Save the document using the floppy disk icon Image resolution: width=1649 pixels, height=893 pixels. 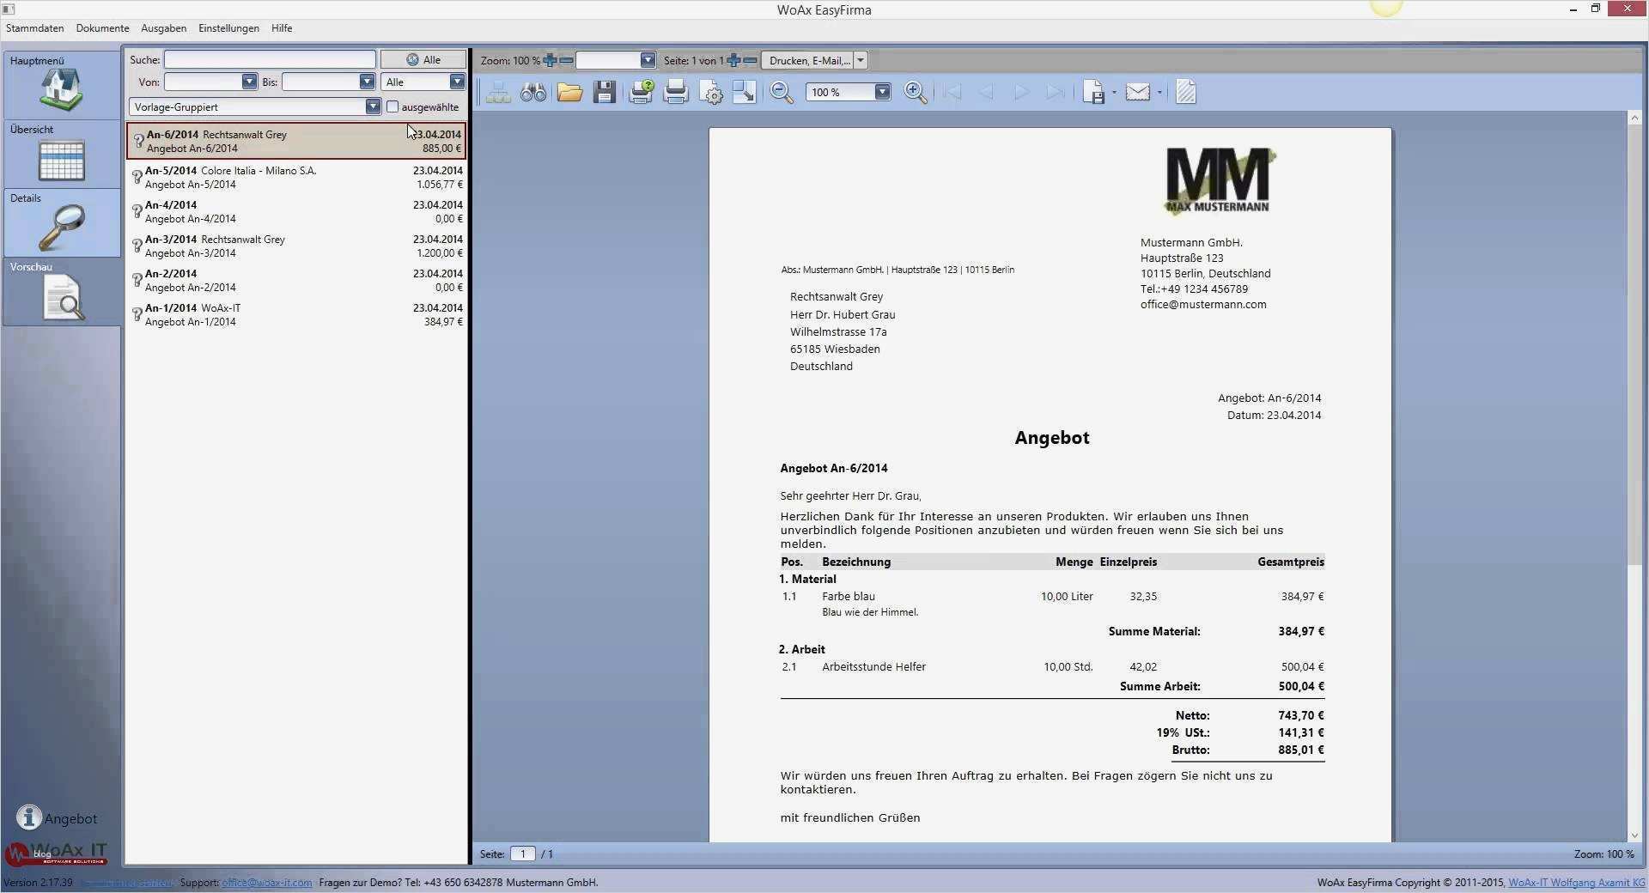coord(604,92)
